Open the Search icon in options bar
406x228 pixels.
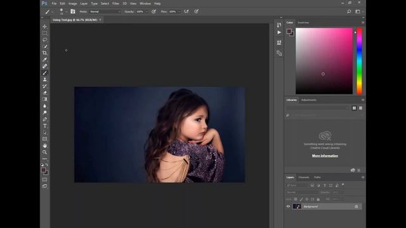pos(349,11)
